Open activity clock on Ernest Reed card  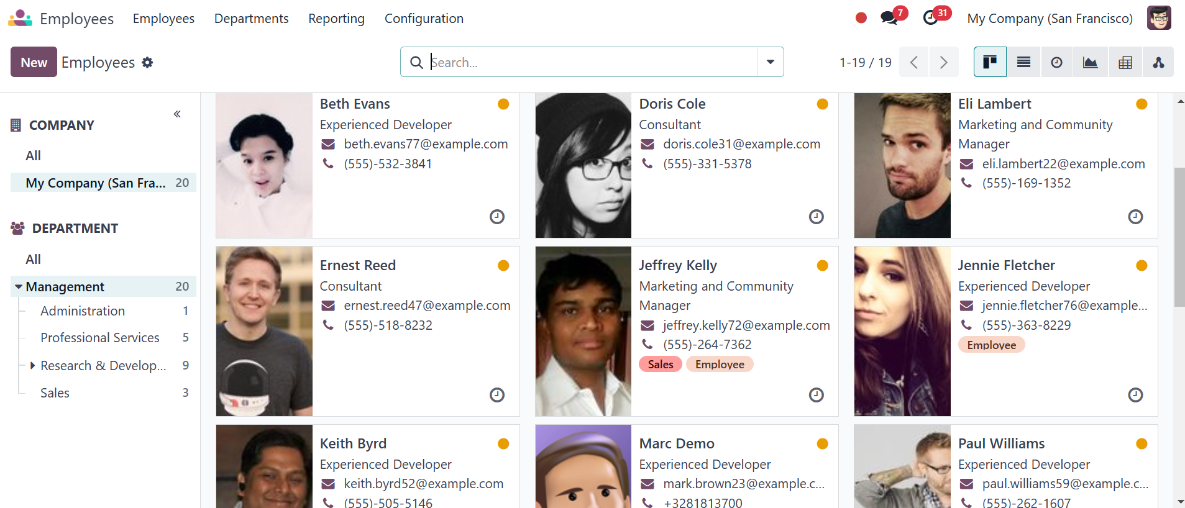click(497, 395)
